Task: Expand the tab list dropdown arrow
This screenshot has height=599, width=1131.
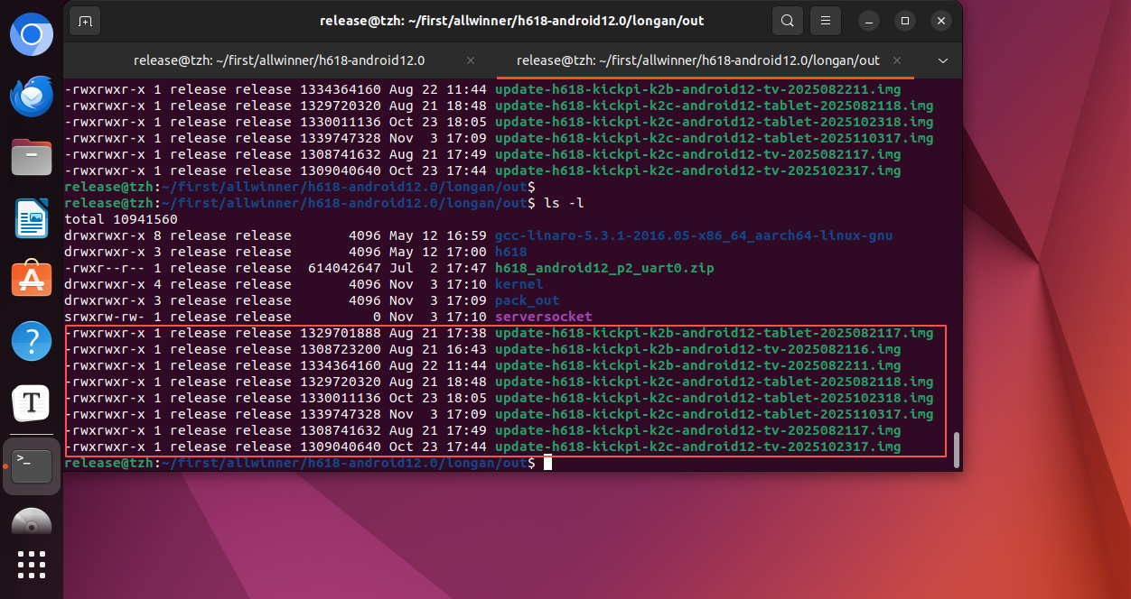Action: [943, 60]
